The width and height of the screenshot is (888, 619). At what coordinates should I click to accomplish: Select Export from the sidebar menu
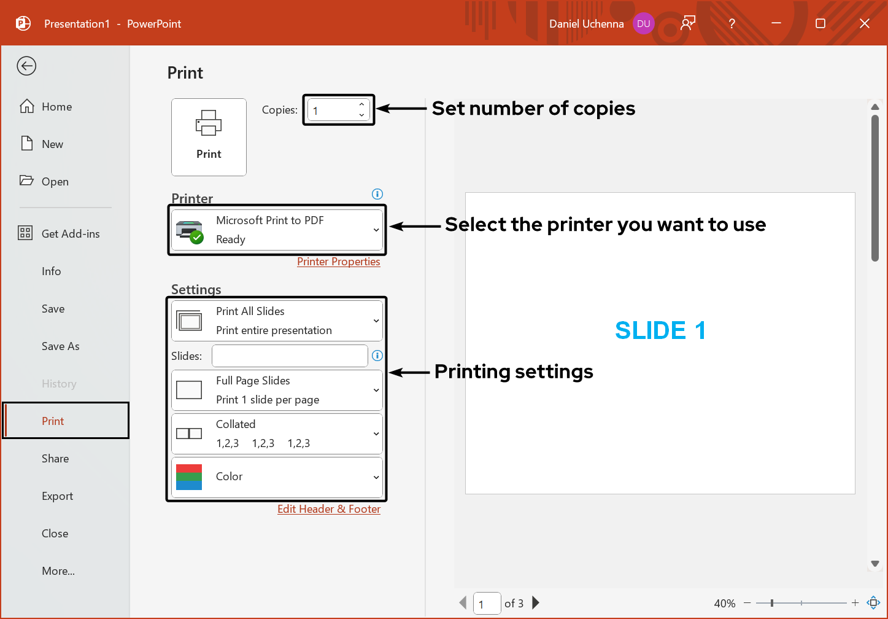(57, 496)
